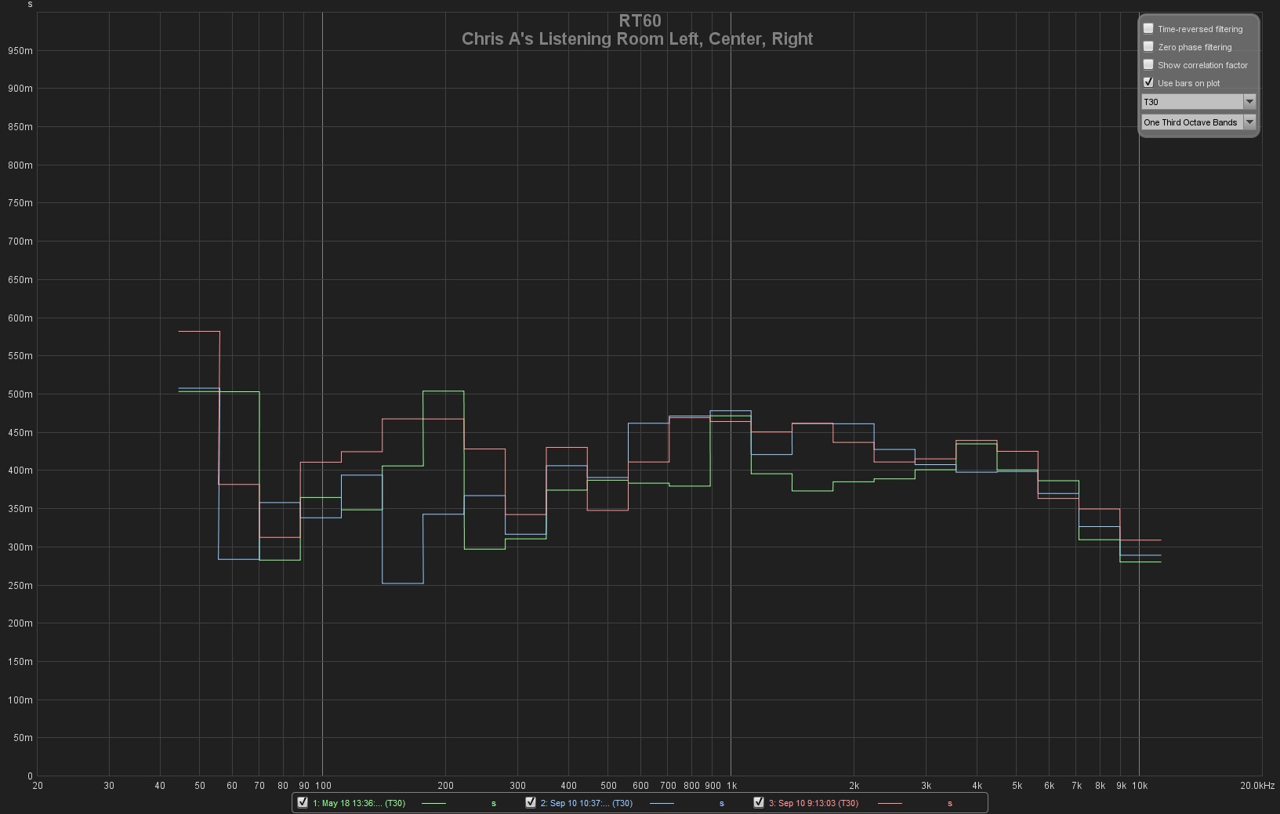Screen dimensions: 1280x814
Task: Click the 2k label on the frequency axis
Action: click(x=854, y=786)
